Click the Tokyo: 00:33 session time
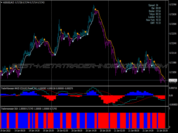178x133 pixels. click(x=155, y=14)
